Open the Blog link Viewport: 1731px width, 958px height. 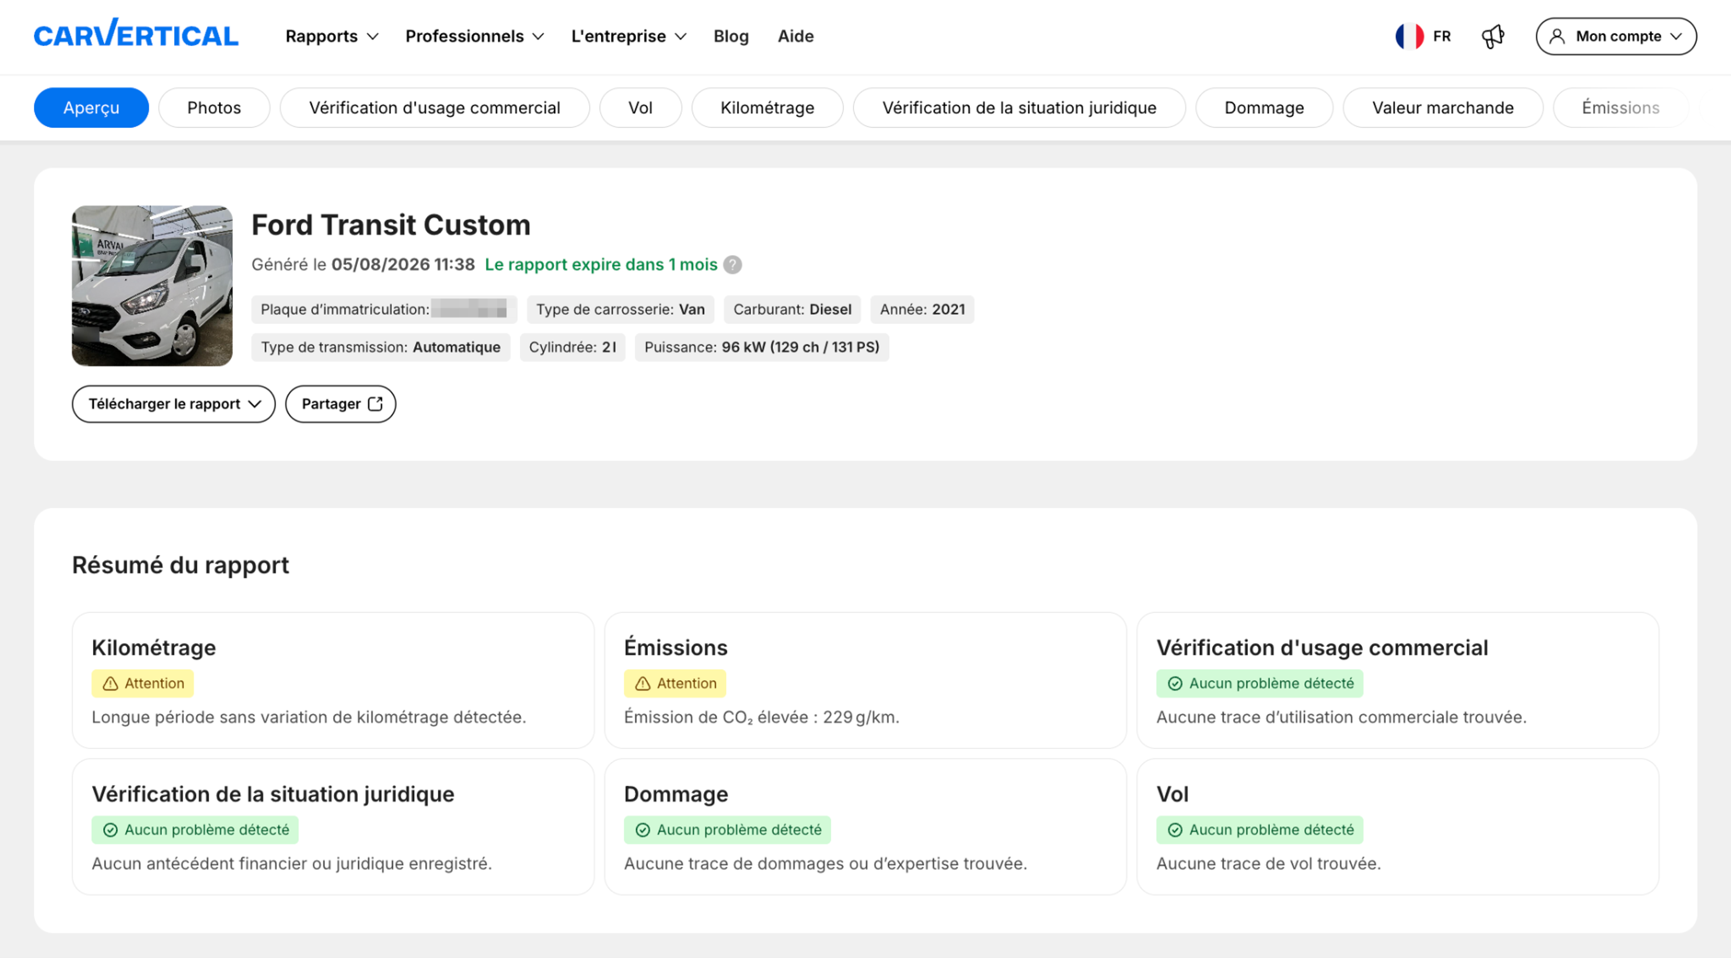731,36
